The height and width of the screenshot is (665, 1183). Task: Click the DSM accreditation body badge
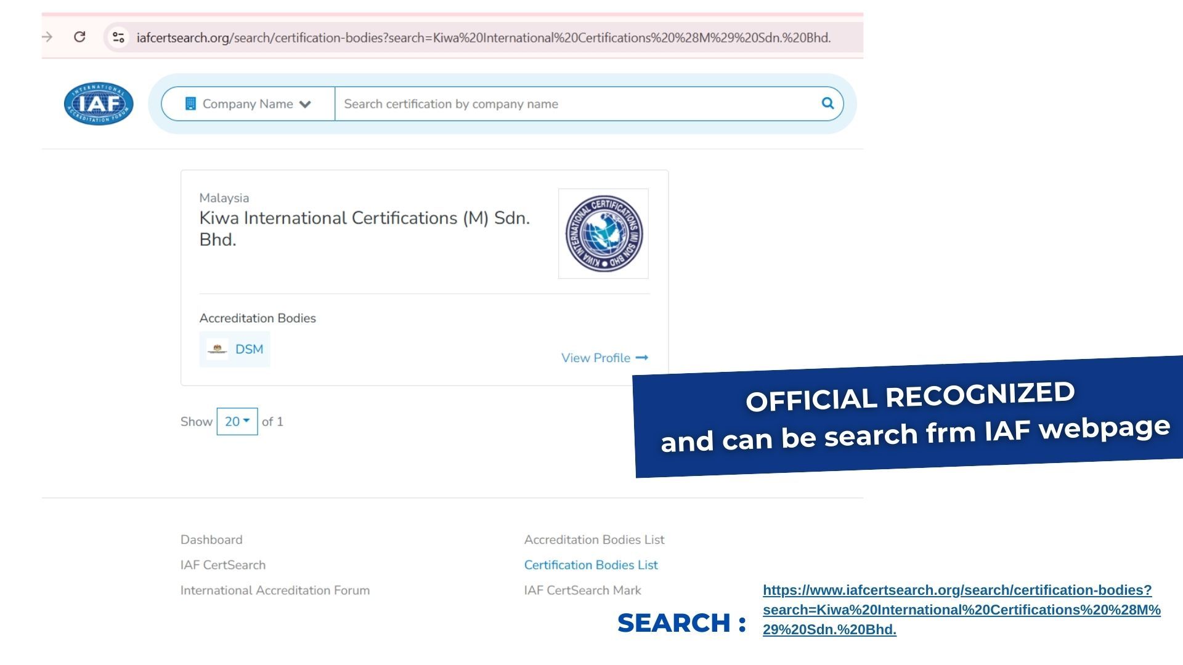(235, 349)
